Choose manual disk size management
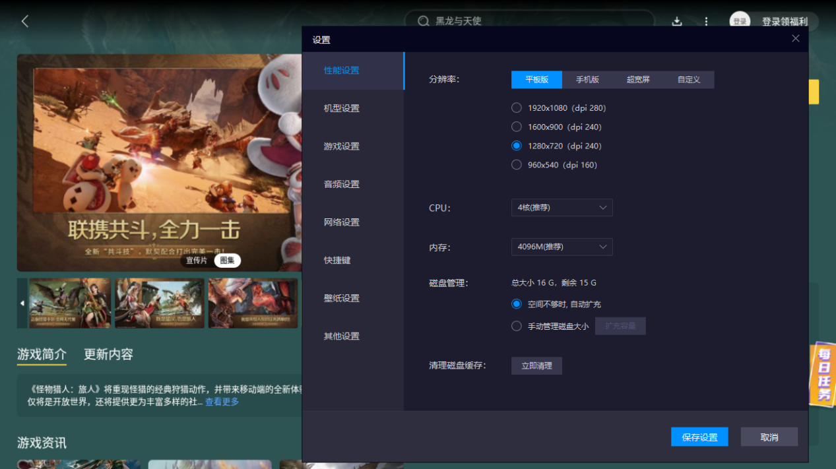This screenshot has width=836, height=469. point(517,326)
